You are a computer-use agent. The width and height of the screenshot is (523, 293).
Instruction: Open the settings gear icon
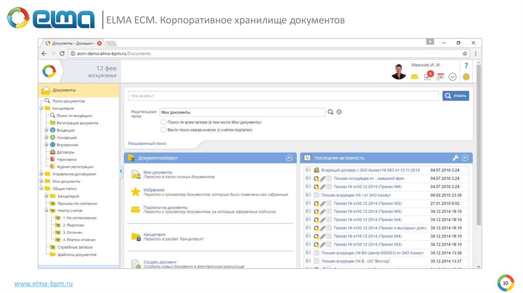(x=466, y=77)
